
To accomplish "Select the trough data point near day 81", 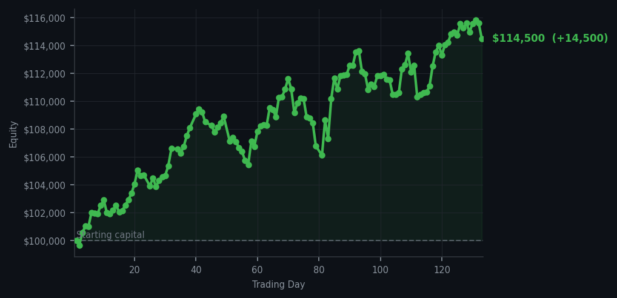I will tap(322, 155).
